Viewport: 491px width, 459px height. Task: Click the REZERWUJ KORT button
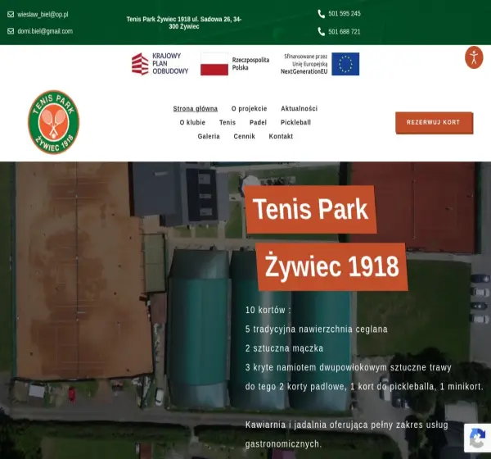point(435,123)
